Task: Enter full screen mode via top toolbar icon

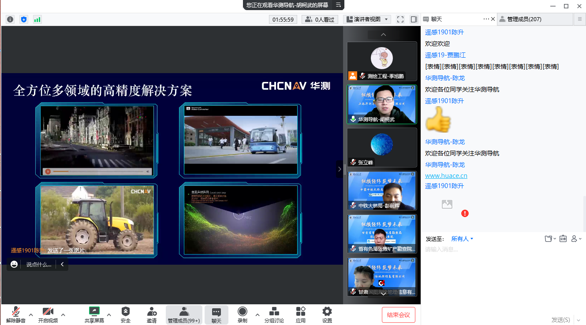Action: [x=400, y=19]
